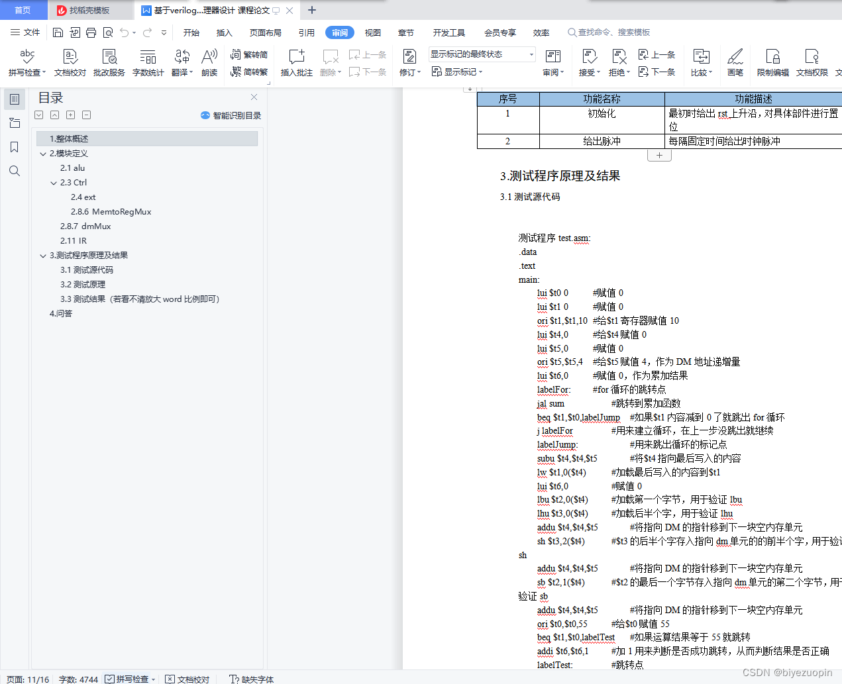Promote heading with plus box icon
Screen dimensions: 842x684
(71, 115)
